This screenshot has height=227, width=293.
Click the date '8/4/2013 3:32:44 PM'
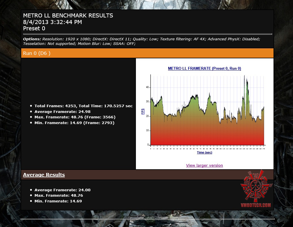[x=52, y=22]
